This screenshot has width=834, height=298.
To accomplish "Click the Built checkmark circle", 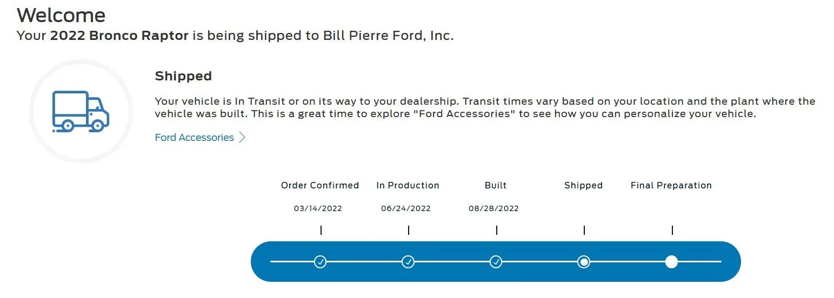I will [496, 262].
